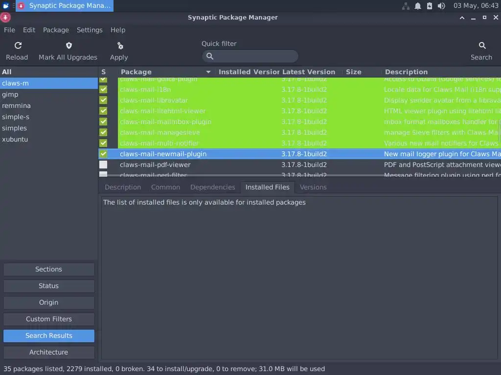
Task: Select the 'All' search history entry
Action: [48, 72]
